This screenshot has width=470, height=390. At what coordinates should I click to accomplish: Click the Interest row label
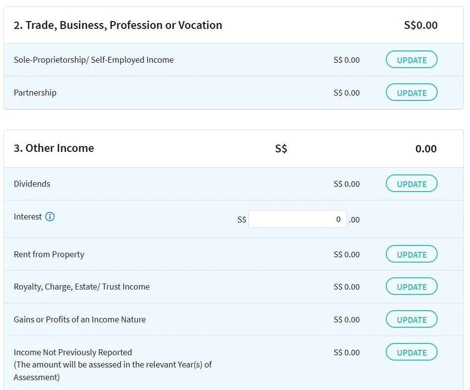pyautogui.click(x=28, y=217)
